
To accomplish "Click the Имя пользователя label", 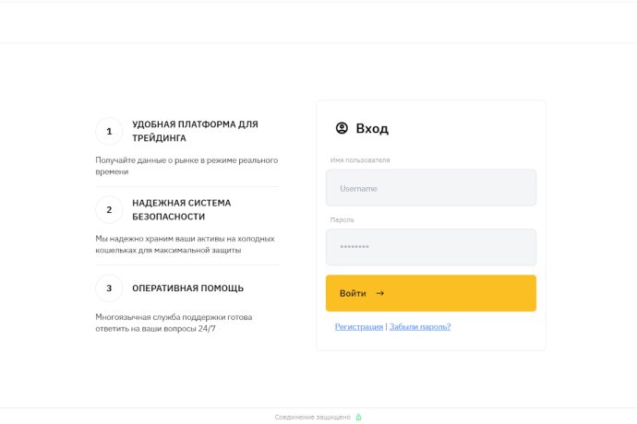I will click(360, 160).
